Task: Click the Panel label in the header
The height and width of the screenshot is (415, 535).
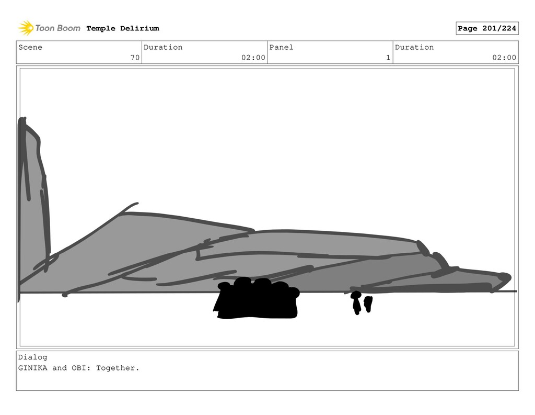Action: (x=281, y=47)
